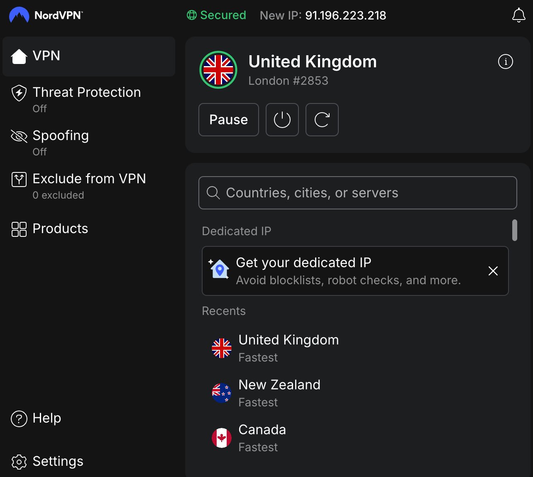Click the NordVPN logo icon
The width and height of the screenshot is (533, 477).
(x=19, y=15)
